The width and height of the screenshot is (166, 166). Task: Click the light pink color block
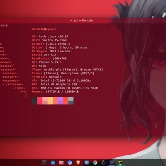pyautogui.click(x=45, y=101)
